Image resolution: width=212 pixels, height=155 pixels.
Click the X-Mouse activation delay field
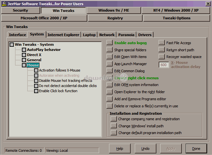pyautogui.click(x=164, y=65)
